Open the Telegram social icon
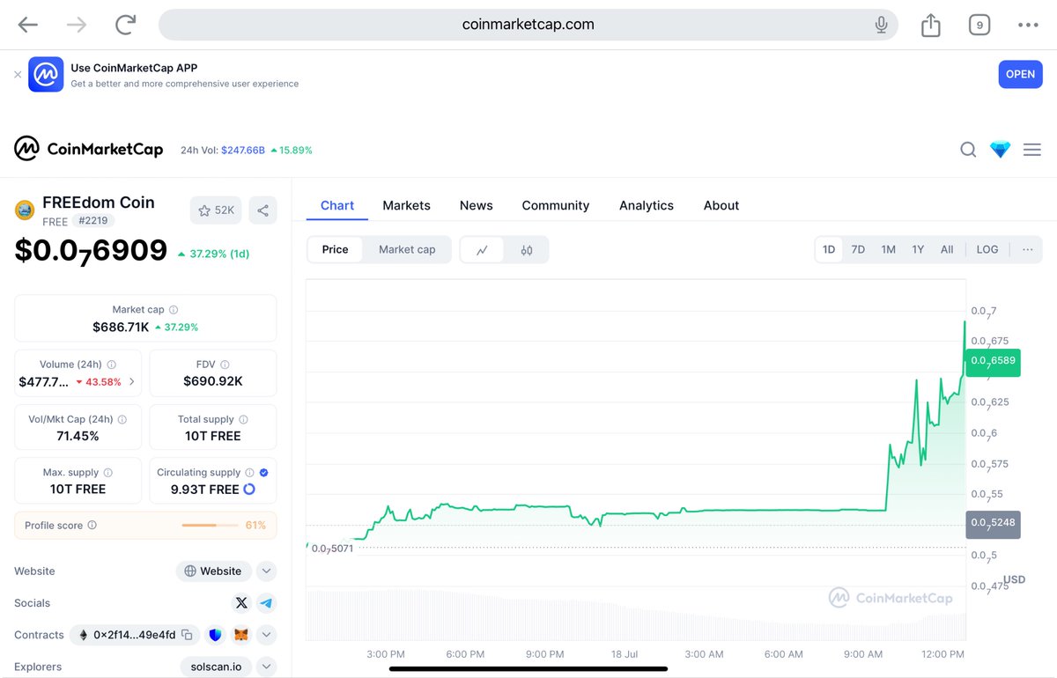 tap(266, 603)
